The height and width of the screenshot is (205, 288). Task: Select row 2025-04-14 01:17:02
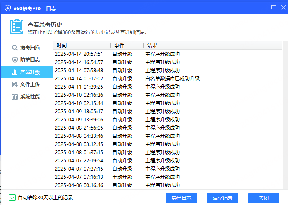[x=168, y=79]
